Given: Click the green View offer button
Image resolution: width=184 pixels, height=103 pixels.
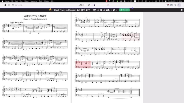Looking at the screenshot, I should click(x=124, y=10).
